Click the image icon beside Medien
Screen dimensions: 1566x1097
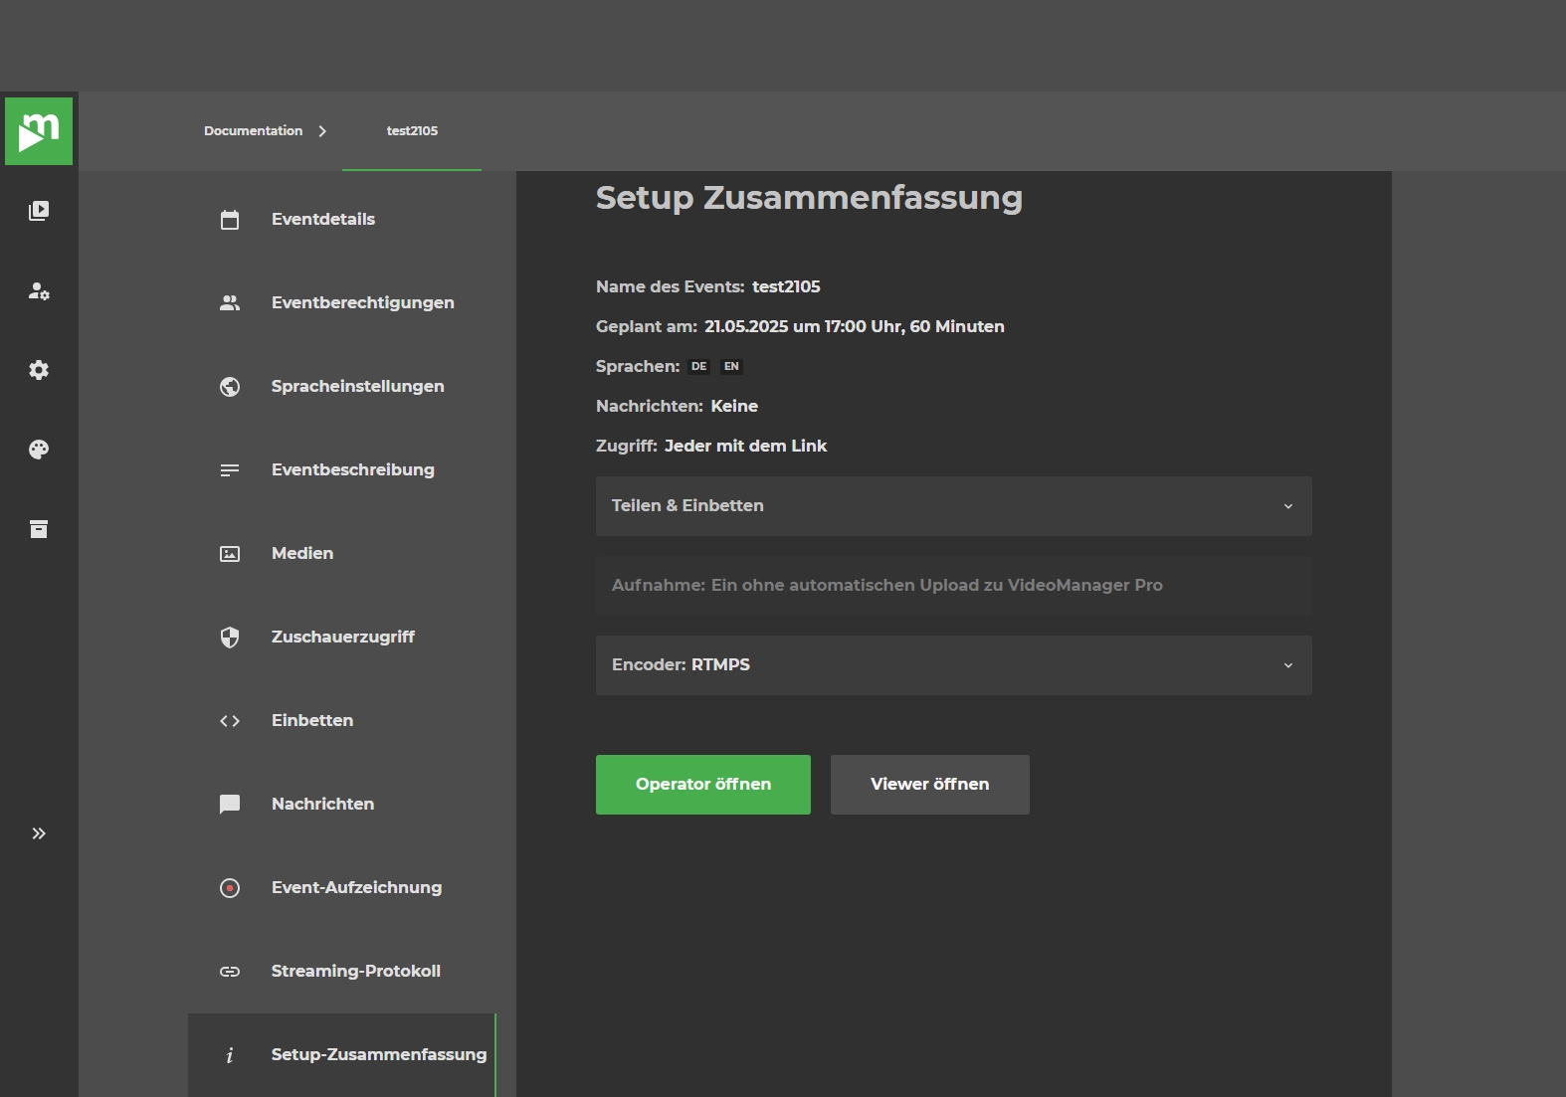coord(230,554)
